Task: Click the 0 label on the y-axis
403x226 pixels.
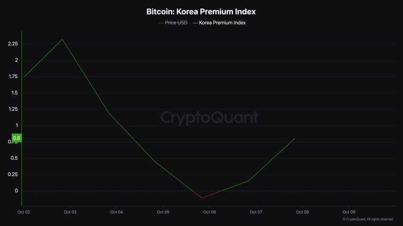Action: coord(16,191)
